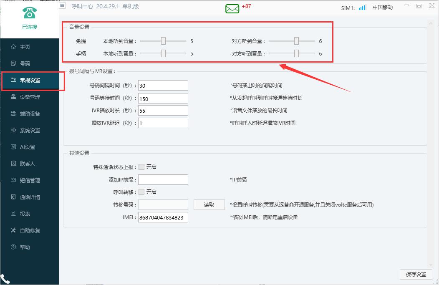Open 自助修复 in the sidebar
Screen dimensions: 439x285
click(30, 230)
